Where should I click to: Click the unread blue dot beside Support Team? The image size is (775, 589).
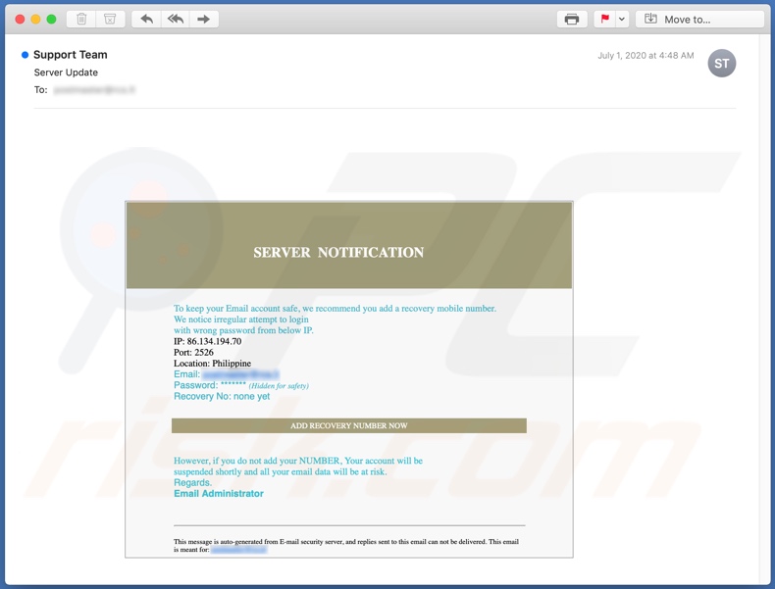coord(25,55)
